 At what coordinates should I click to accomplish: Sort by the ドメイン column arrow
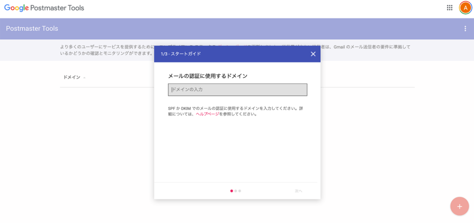point(84,78)
